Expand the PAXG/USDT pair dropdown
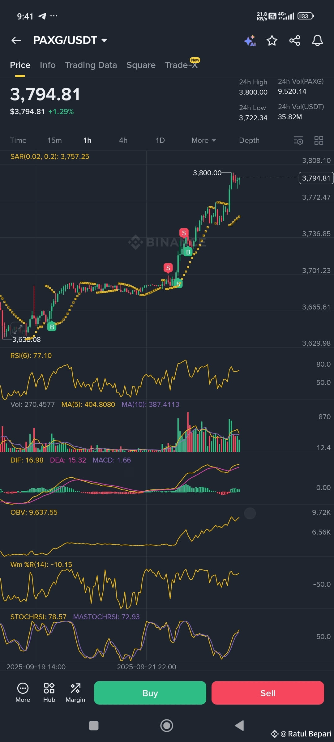Viewport: 334px width, 742px height. [104, 40]
